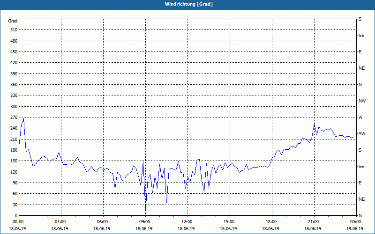Screen dimensions: 375x234
Task: Click the 'Windrichtung [Grad]' chart title
Action: pyautogui.click(x=189, y=4)
